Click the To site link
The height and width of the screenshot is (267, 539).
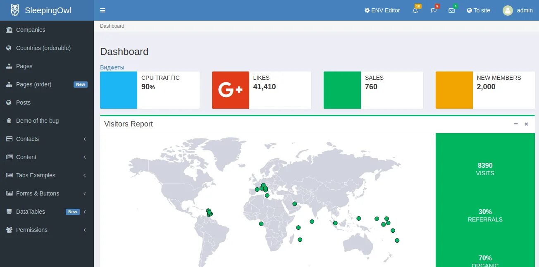click(478, 10)
